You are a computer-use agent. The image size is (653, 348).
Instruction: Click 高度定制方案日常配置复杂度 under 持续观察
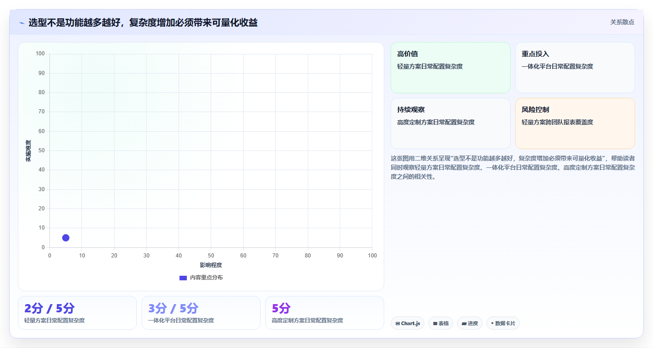pos(436,122)
